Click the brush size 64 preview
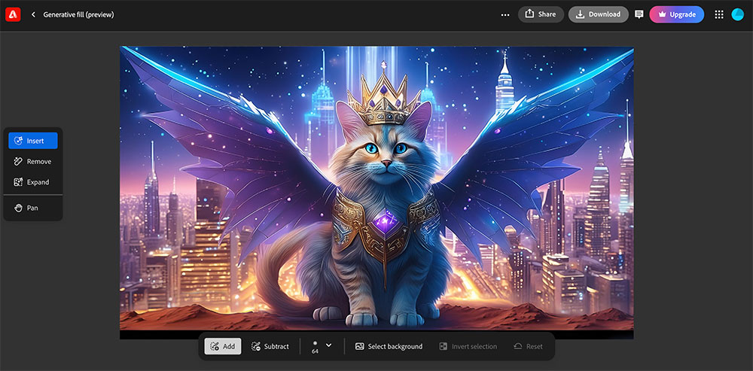753x371 pixels. click(x=315, y=346)
